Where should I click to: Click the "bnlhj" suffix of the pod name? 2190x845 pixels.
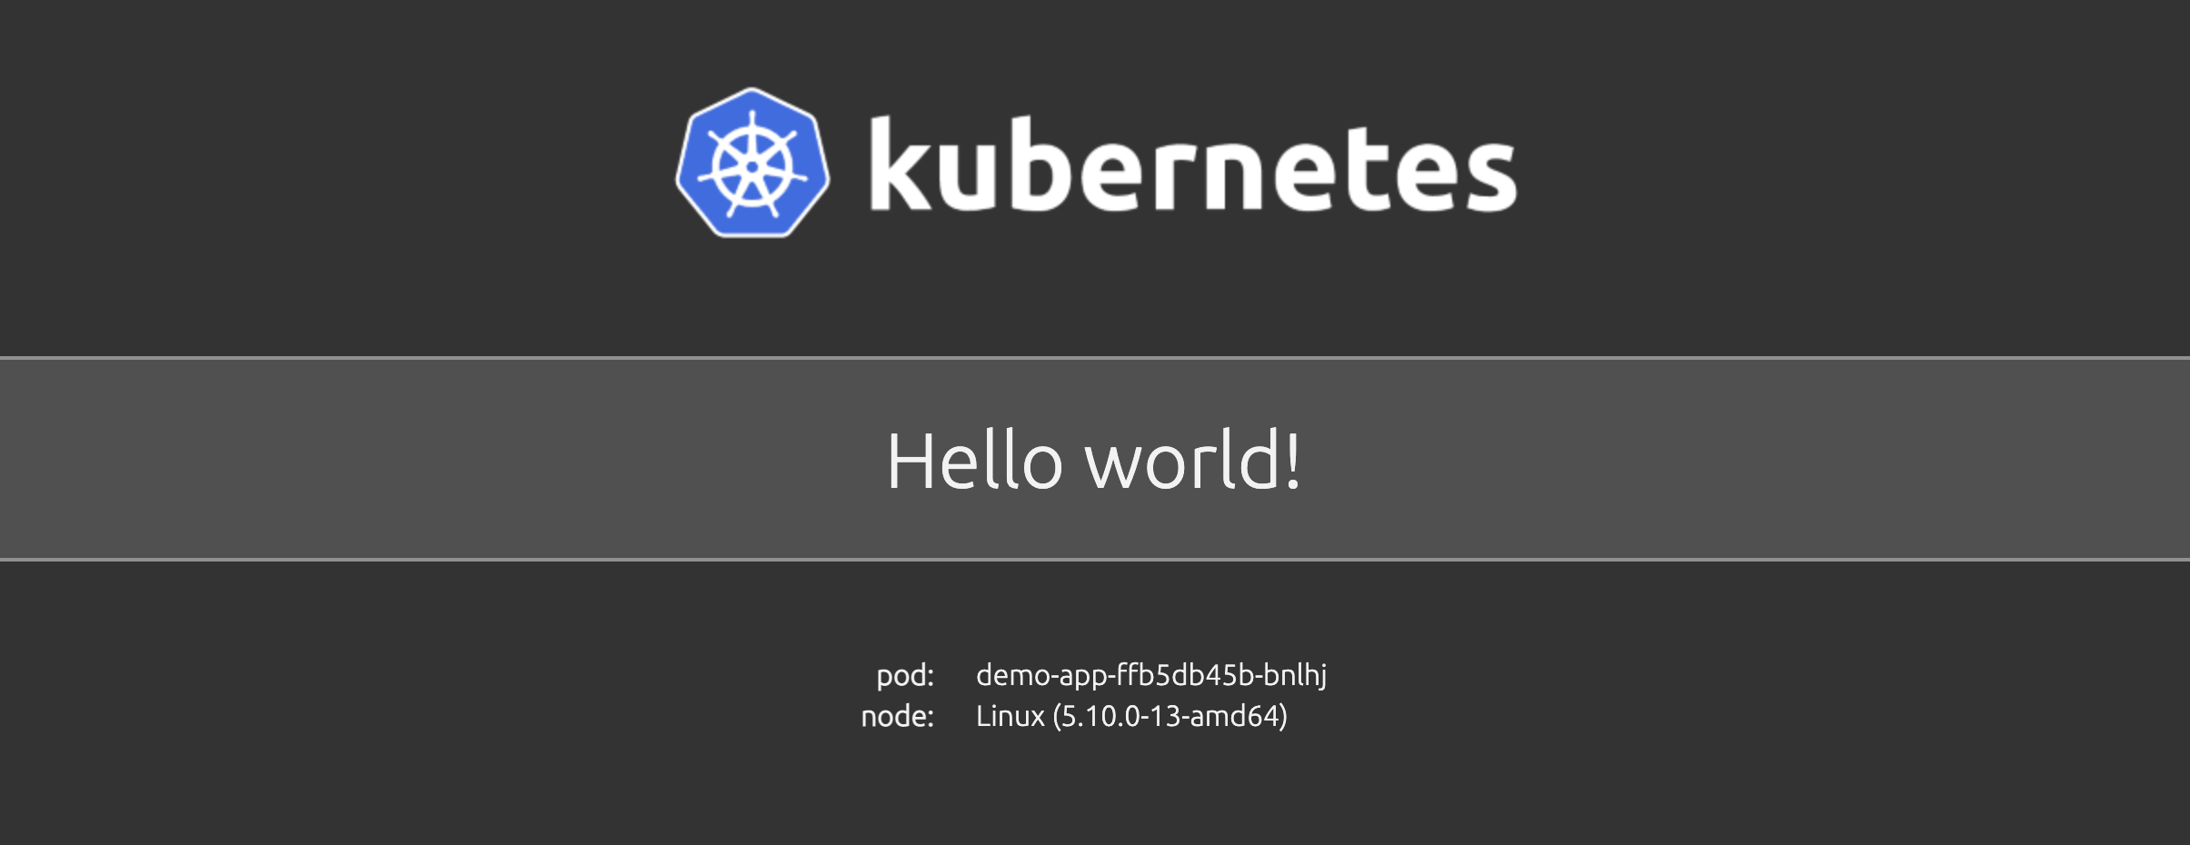click(1296, 675)
